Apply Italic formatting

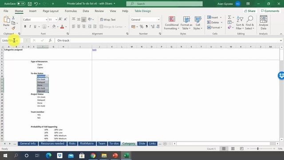pyautogui.click(x=30, y=27)
